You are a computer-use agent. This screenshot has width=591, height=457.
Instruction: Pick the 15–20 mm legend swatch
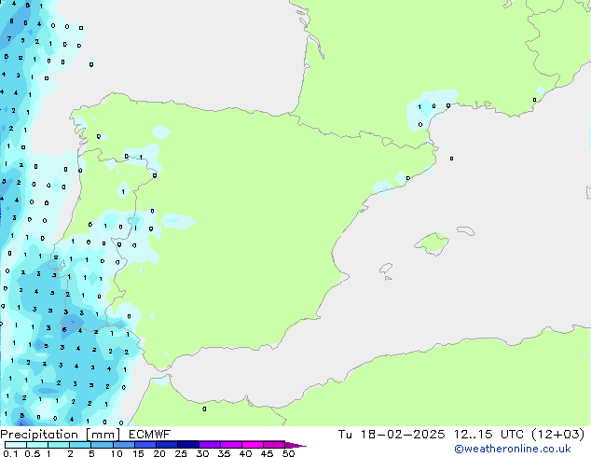click(144, 445)
